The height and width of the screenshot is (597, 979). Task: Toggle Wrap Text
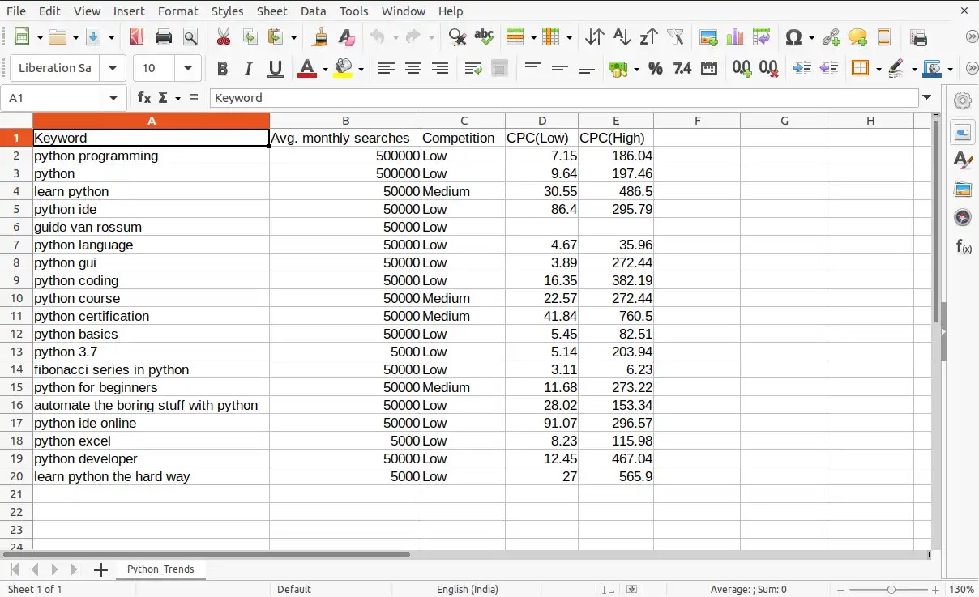click(473, 69)
